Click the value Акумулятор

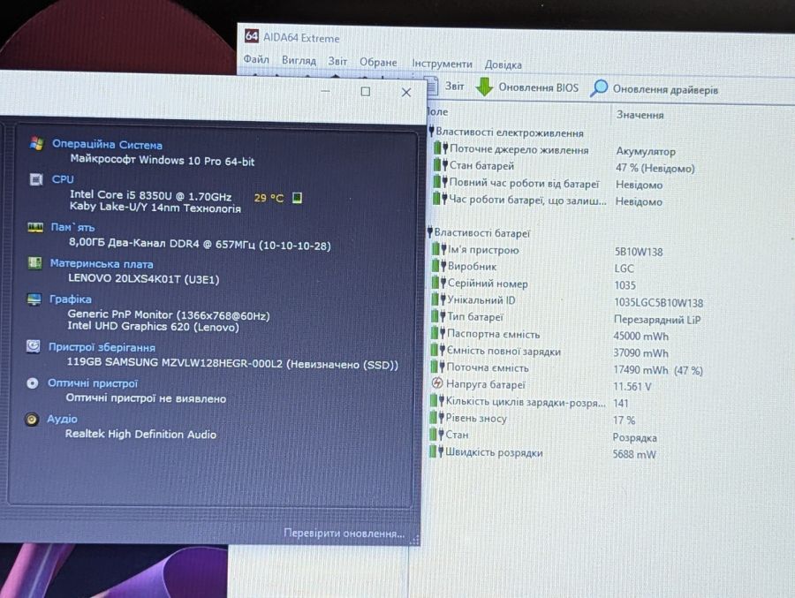(x=646, y=151)
